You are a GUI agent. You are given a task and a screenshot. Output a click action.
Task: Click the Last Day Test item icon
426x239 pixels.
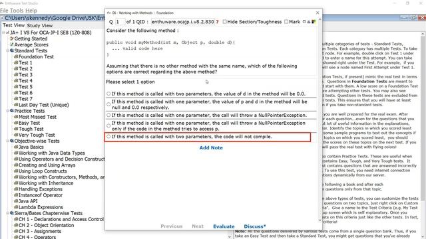point(16,105)
